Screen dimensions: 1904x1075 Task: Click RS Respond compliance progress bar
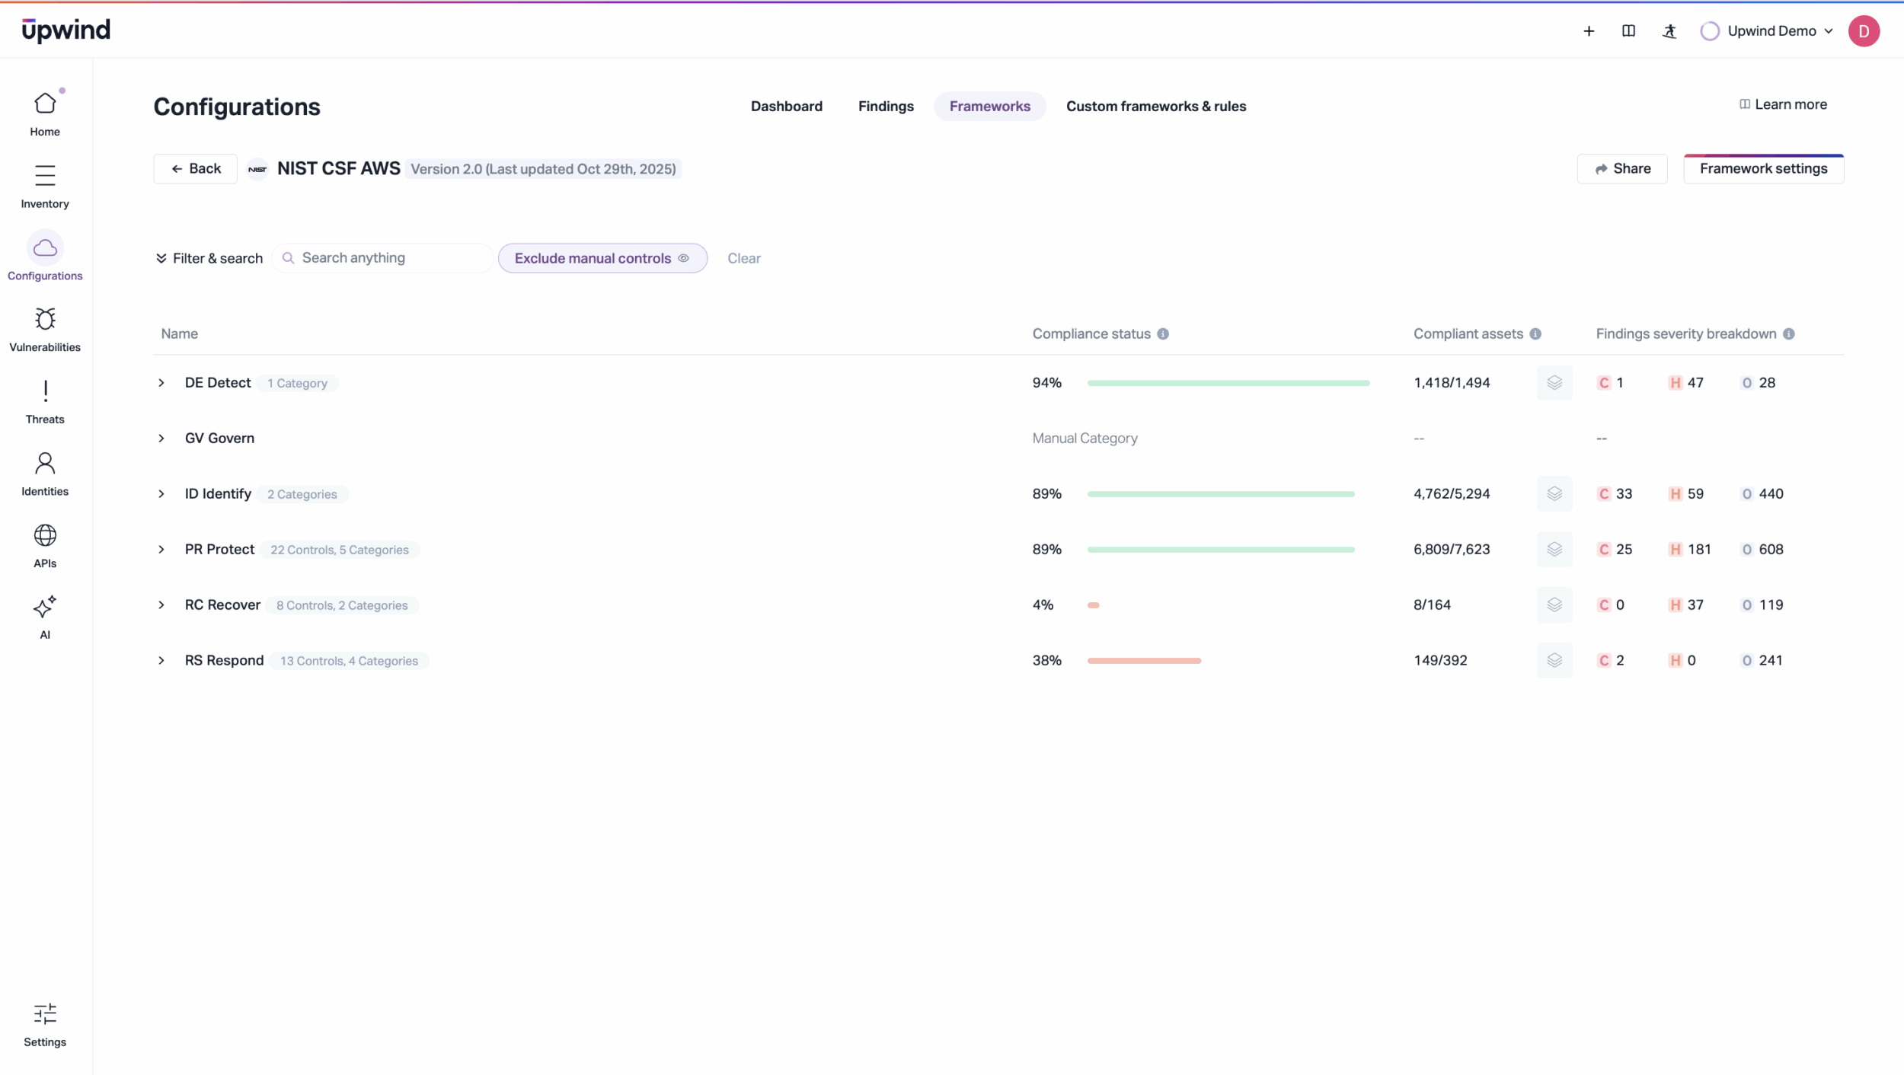(1144, 661)
